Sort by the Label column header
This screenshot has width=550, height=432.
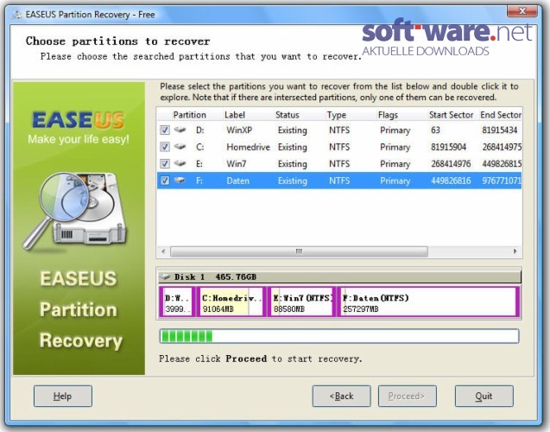[235, 115]
